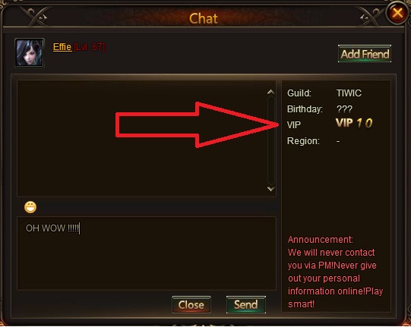Click the Chat title bar

click(204, 18)
